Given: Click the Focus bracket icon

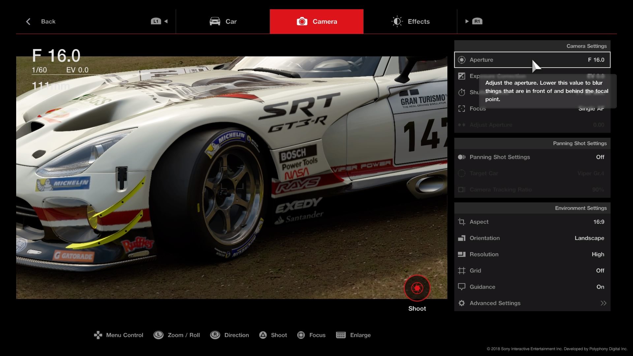Looking at the screenshot, I should pyautogui.click(x=462, y=108).
